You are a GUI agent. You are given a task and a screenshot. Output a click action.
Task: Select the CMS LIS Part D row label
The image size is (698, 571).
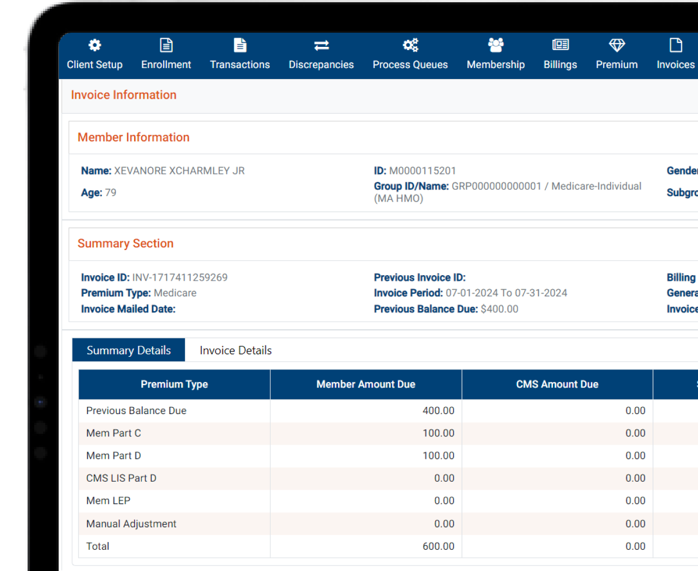coord(121,478)
